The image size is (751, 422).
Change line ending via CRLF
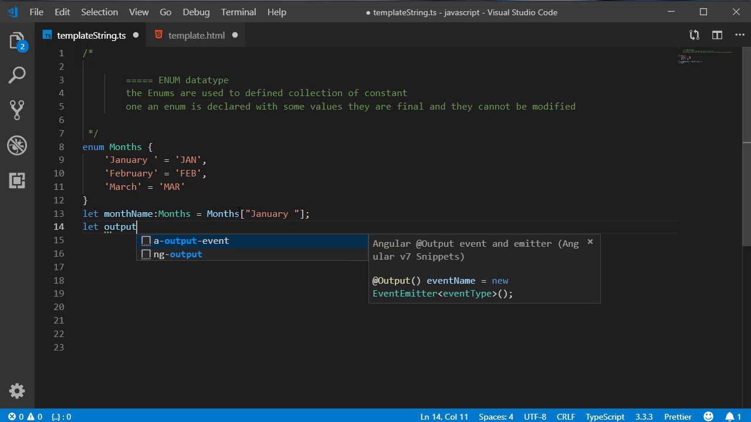[x=566, y=417]
